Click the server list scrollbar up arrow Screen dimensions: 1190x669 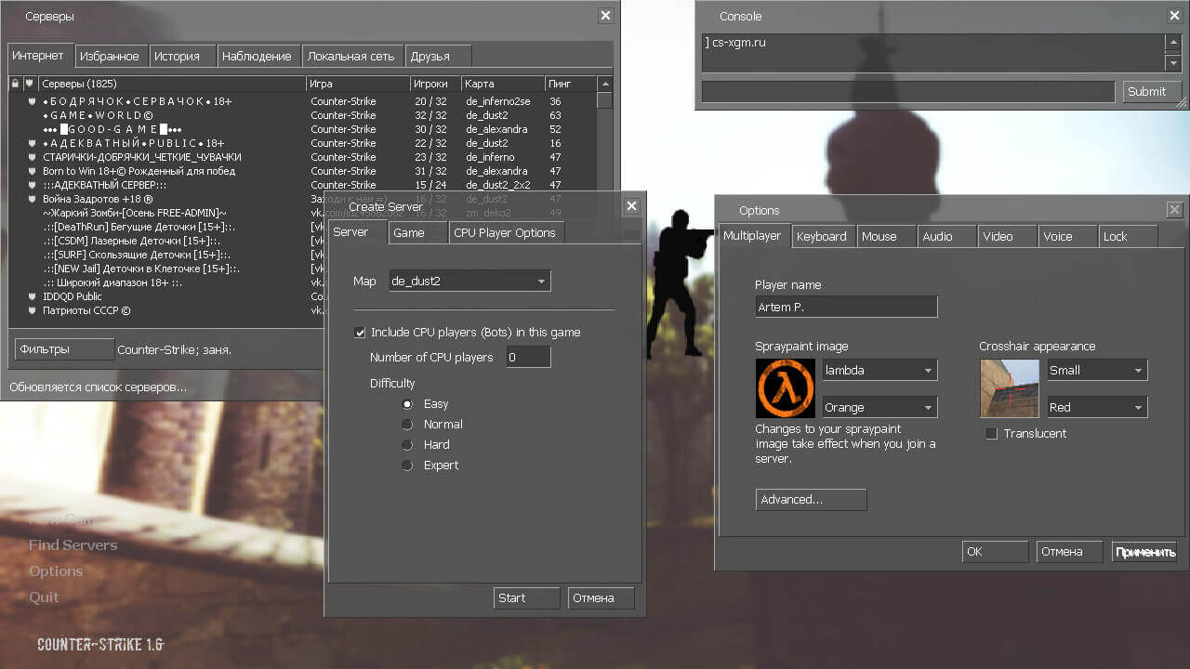[604, 85]
